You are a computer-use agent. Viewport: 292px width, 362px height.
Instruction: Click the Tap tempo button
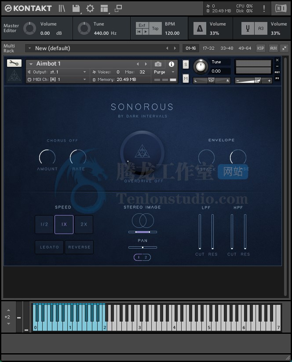click(155, 29)
